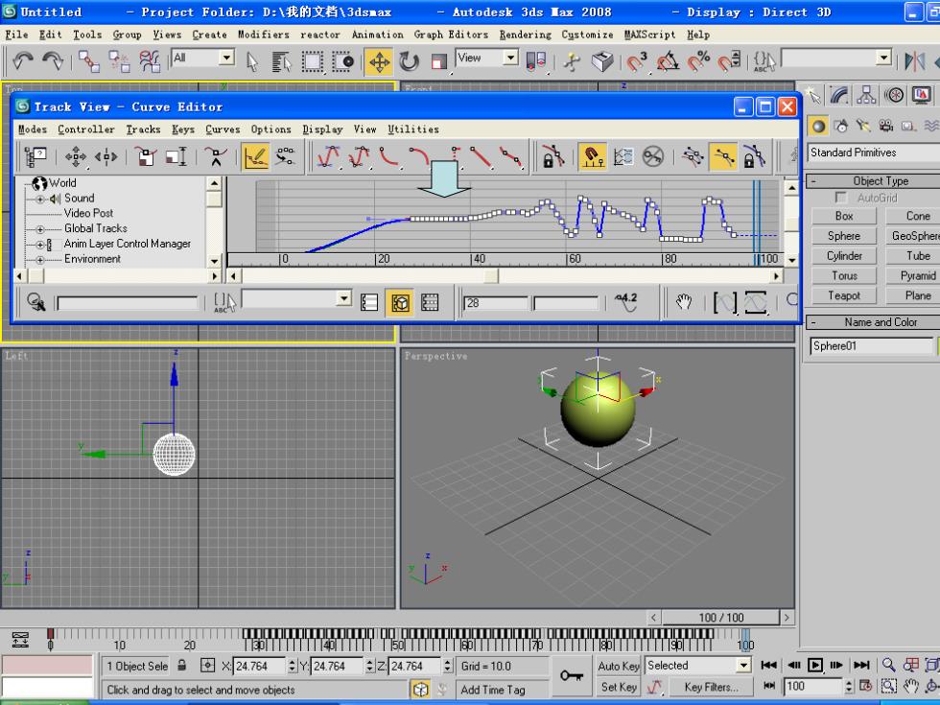Toggle Selection Lock padlock in status bar
The height and width of the screenshot is (705, 940).
[x=181, y=666]
